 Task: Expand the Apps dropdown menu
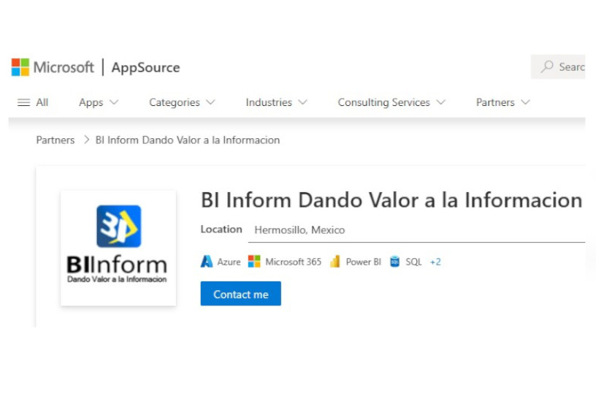[x=99, y=102]
